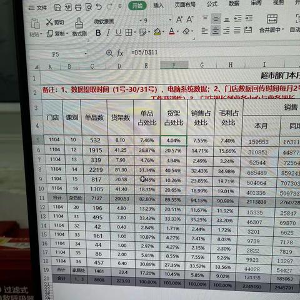Increase font size with A+ icon
The image size is (300, 300).
179,19
